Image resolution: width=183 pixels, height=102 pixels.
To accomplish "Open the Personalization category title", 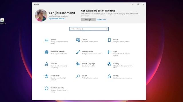I will pos(87,52).
